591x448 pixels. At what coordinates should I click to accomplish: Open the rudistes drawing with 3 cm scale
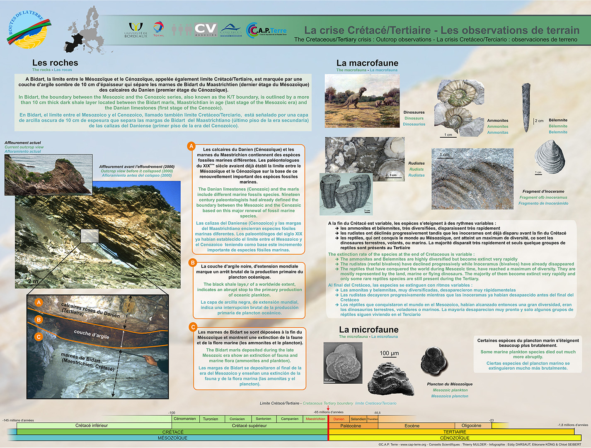(346, 194)
